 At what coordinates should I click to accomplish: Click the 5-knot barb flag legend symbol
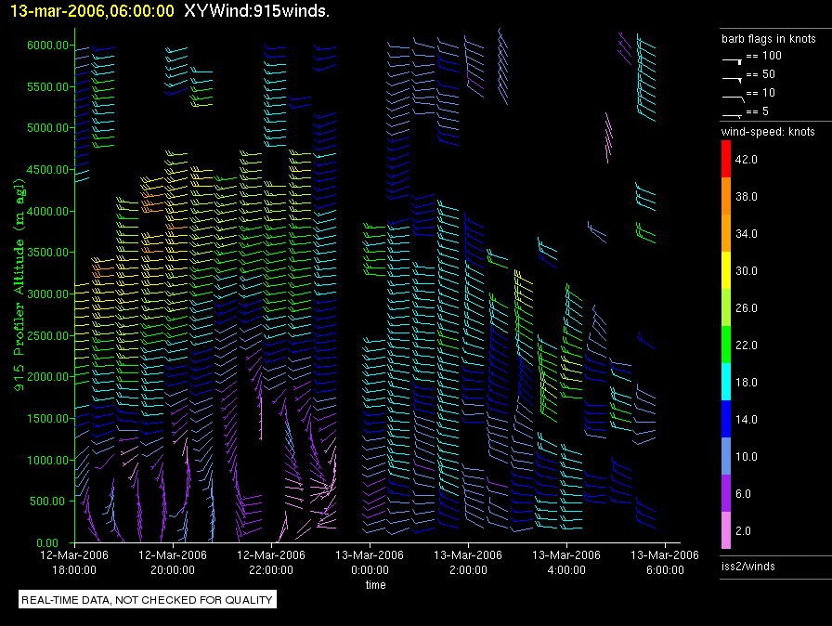click(733, 113)
